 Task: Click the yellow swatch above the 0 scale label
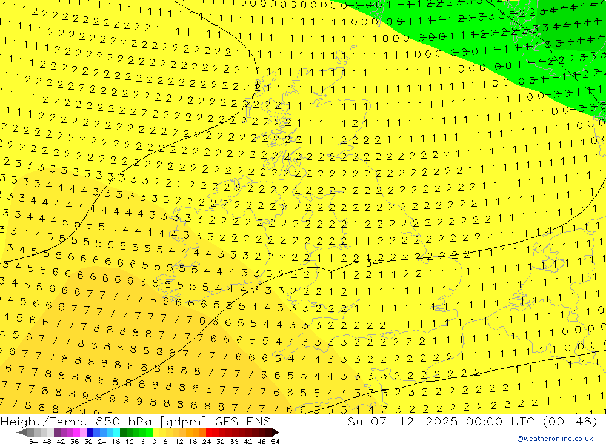click(x=156, y=432)
